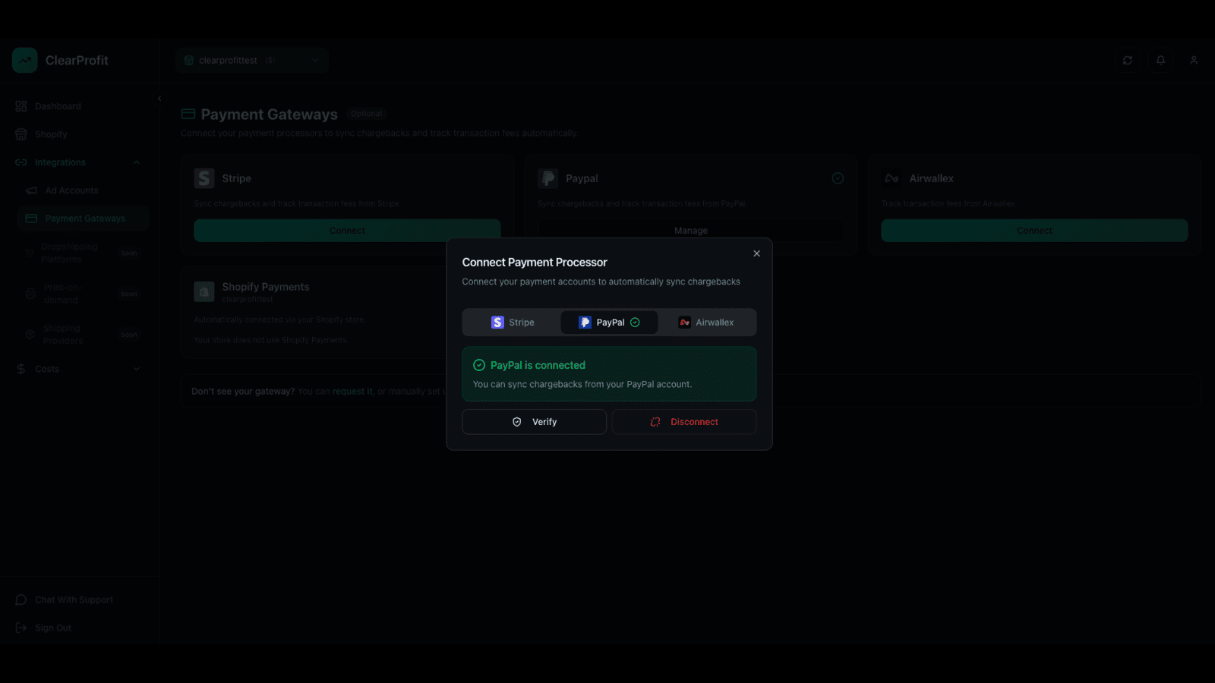Click the Sign Out arrow icon
Screen dimensions: 1215x683
[21, 628]
